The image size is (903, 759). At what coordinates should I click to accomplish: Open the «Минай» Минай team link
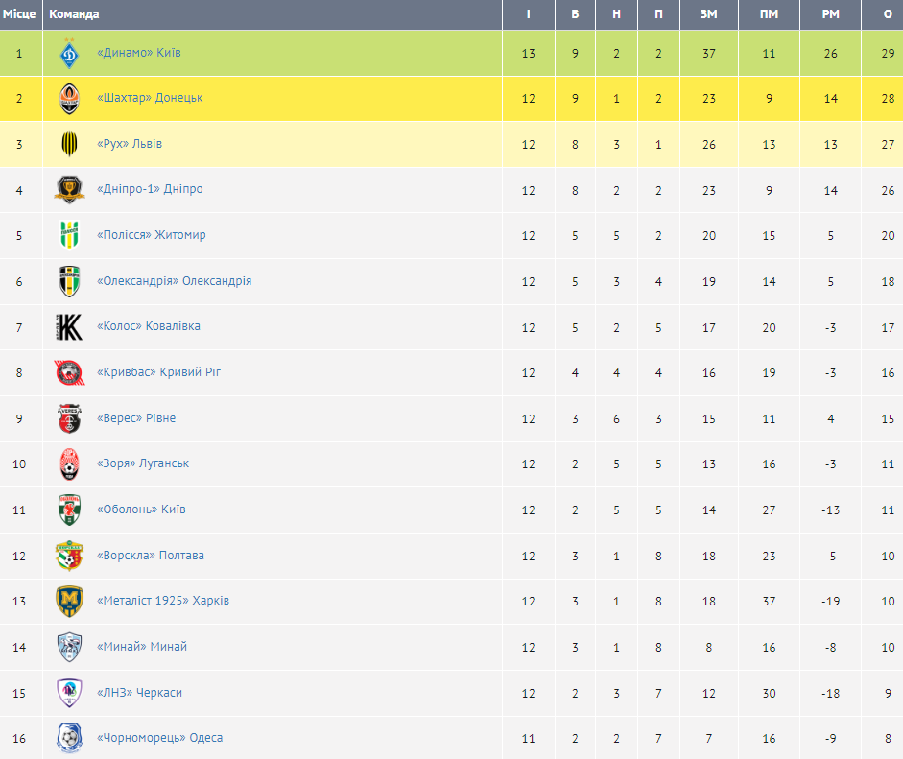142,647
